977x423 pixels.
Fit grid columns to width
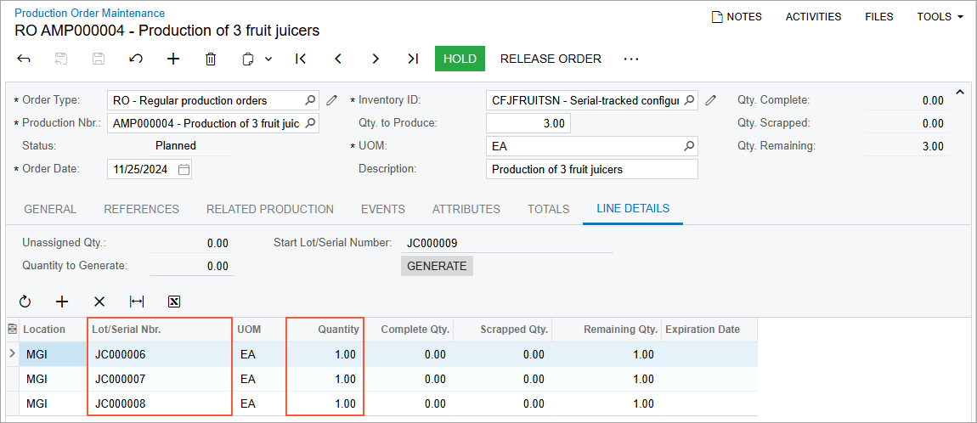[x=137, y=302]
